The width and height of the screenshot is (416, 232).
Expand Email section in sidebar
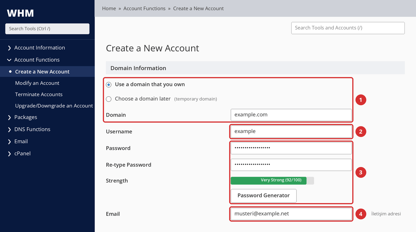coord(18,142)
